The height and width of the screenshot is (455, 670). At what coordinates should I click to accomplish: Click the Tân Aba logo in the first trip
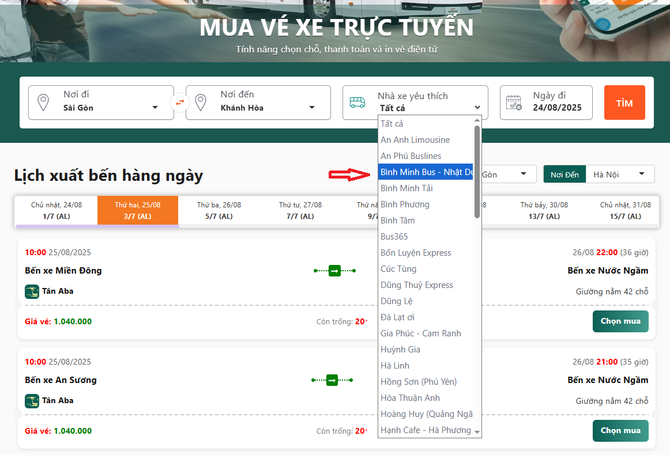32,291
